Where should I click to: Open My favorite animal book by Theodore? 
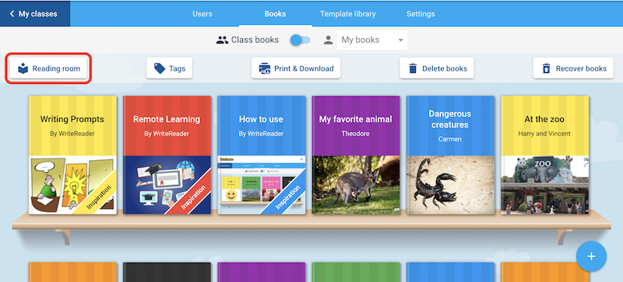(x=356, y=155)
